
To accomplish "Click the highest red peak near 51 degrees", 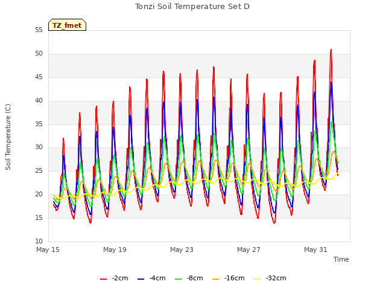I will coord(331,50).
